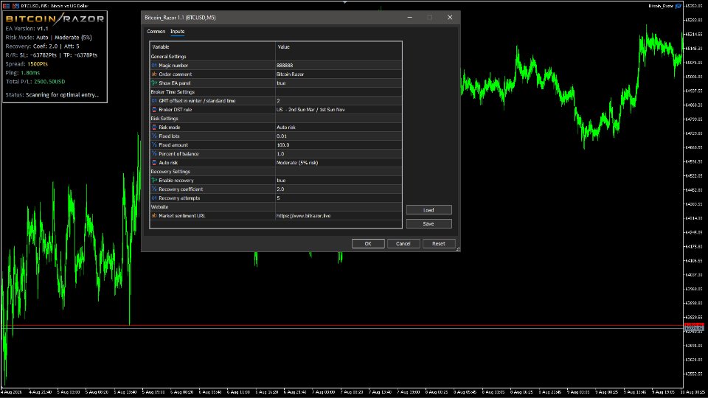The image size is (708, 398).
Task: Click the Auto risk enum icon
Action: click(154, 162)
